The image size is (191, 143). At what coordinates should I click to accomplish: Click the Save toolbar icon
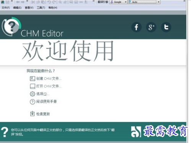[8, 2]
